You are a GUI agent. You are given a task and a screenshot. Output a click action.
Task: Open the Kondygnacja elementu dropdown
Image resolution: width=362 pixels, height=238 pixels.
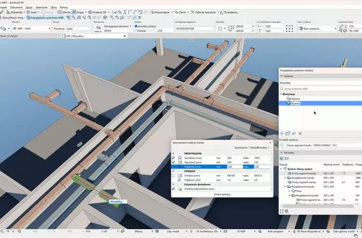pos(118,26)
